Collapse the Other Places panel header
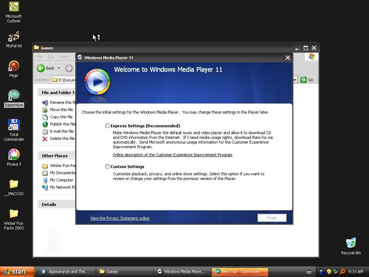This screenshot has height=277, width=369. (x=57, y=156)
